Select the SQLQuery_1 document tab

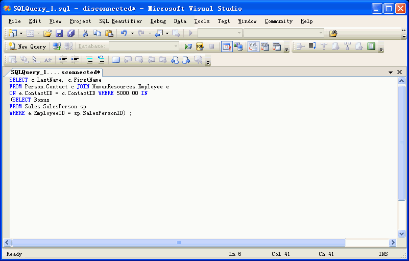55,73
